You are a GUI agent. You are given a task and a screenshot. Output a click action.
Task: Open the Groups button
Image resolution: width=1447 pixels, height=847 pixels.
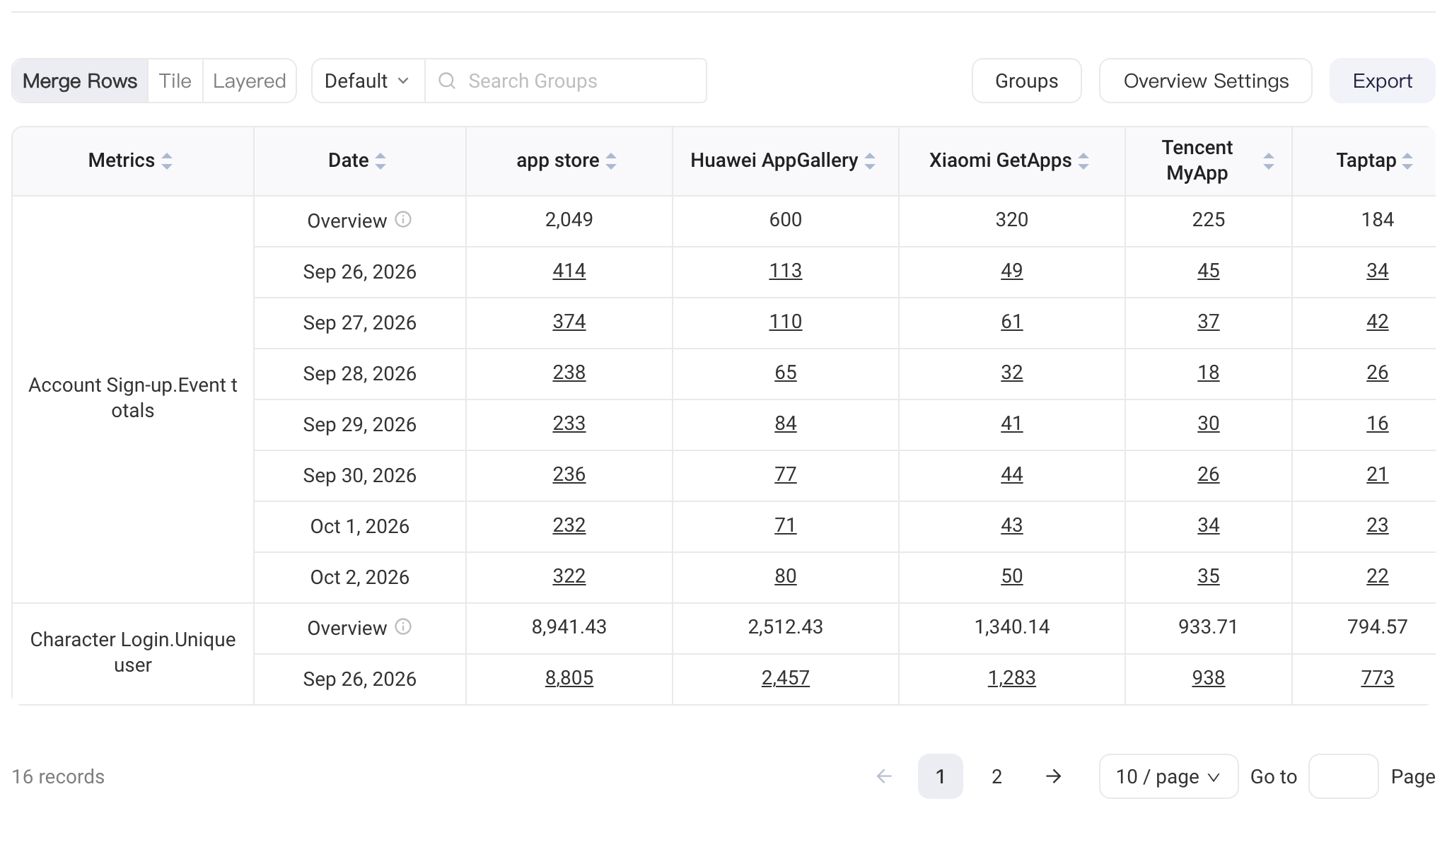coord(1027,81)
